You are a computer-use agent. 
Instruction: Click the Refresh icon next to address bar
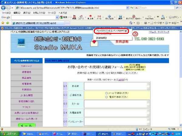pos(132,8)
